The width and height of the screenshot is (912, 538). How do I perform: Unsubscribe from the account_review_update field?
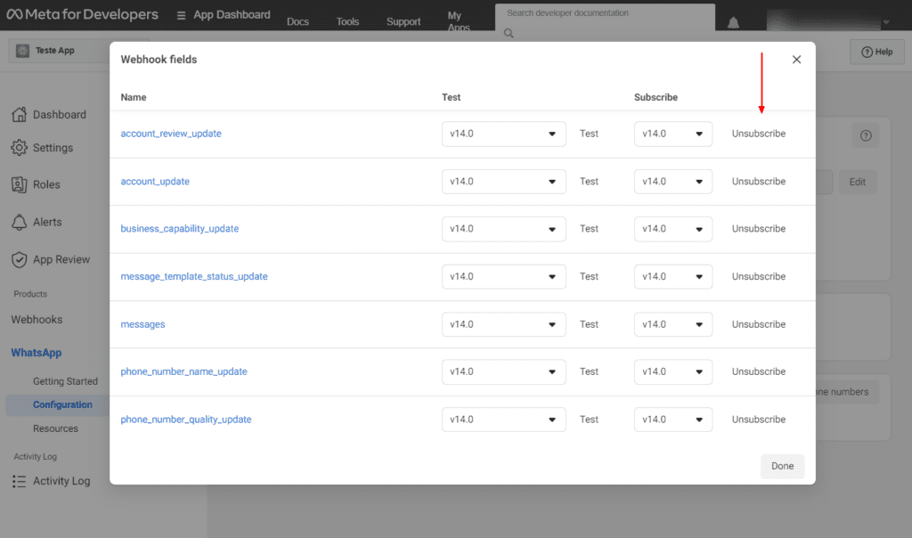click(x=759, y=134)
